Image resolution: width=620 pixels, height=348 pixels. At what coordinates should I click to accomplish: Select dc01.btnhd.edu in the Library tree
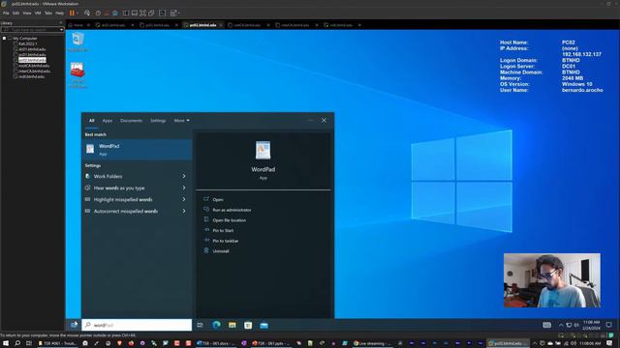(x=32, y=49)
